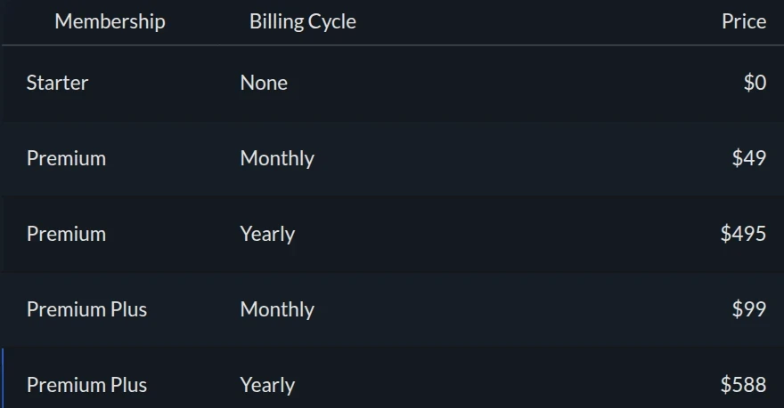The width and height of the screenshot is (784, 408).
Task: Select the $588 price cell
Action: pos(743,385)
